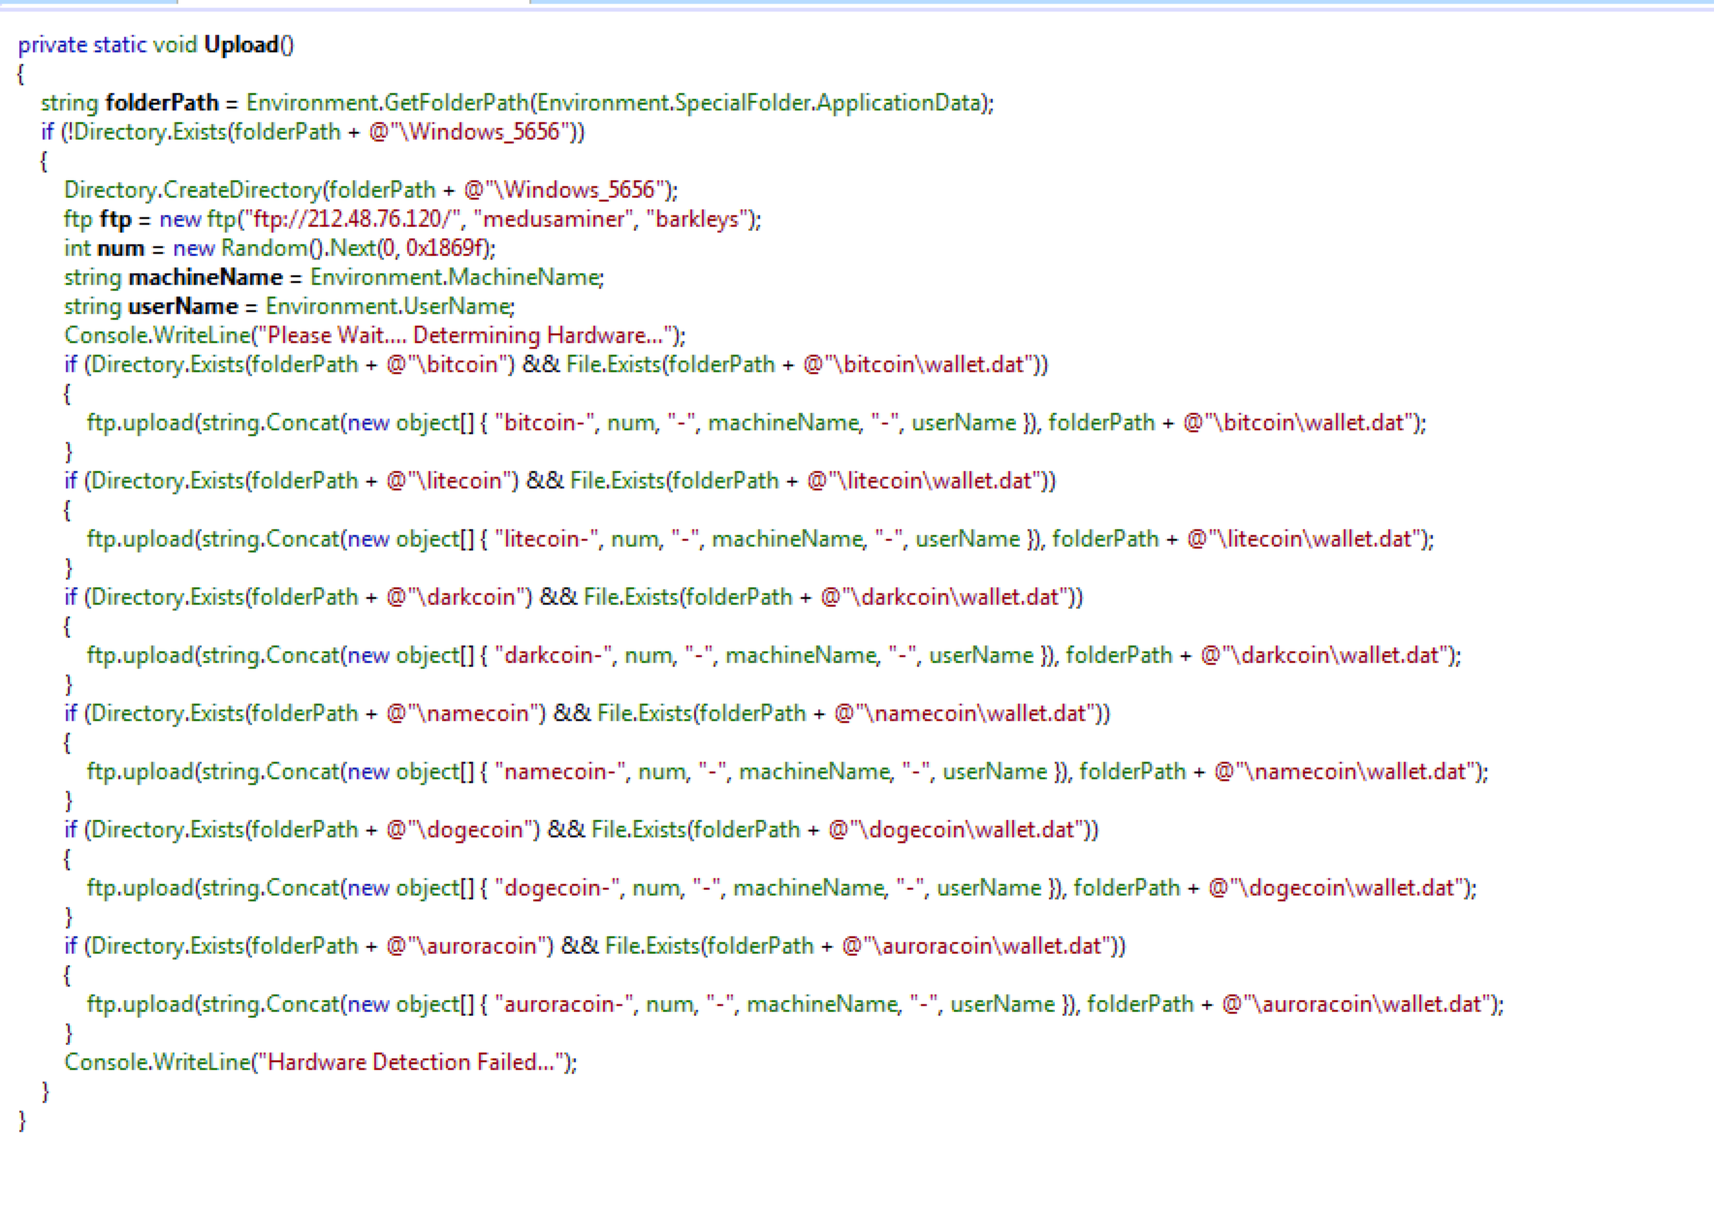
Task: Click the SpecialFolder.ApplicationData reference
Action: tap(828, 103)
